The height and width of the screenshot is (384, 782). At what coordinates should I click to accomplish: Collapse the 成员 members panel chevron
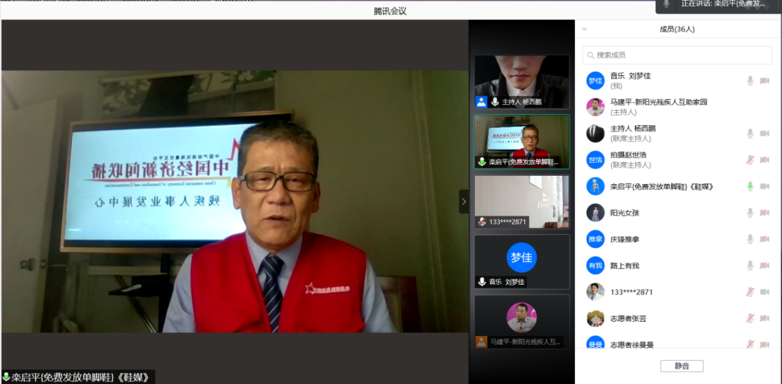click(585, 29)
